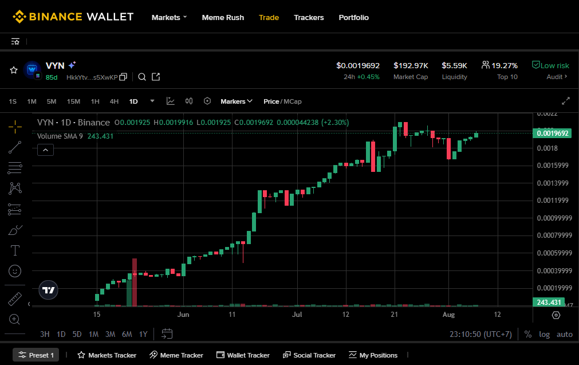
Task: Open the Markets dropdown menu
Action: point(169,17)
